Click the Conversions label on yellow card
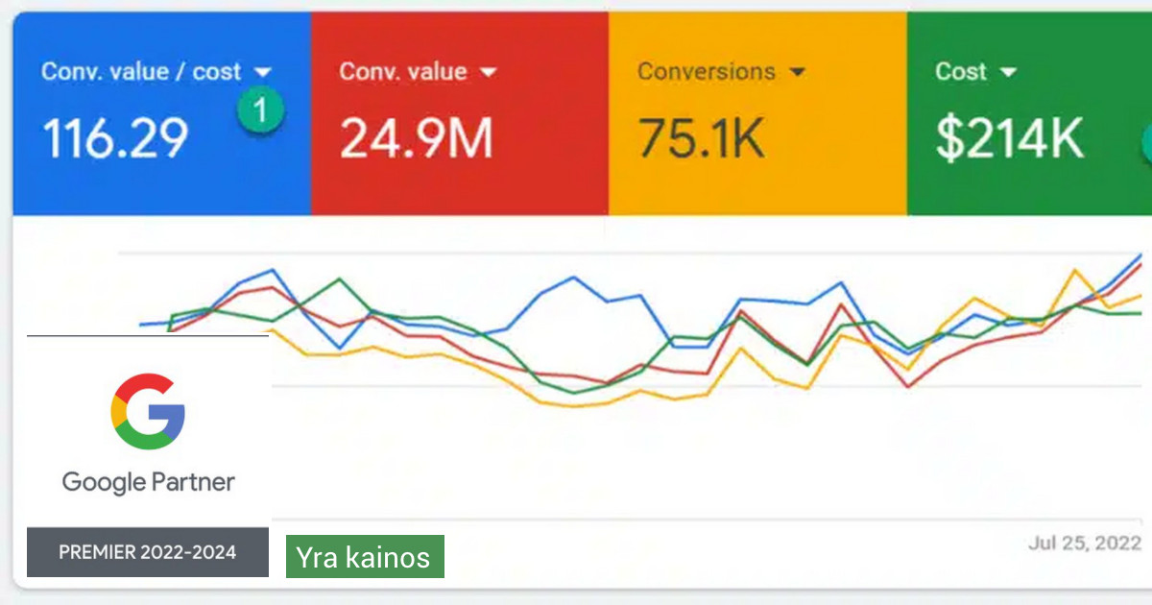 [707, 72]
